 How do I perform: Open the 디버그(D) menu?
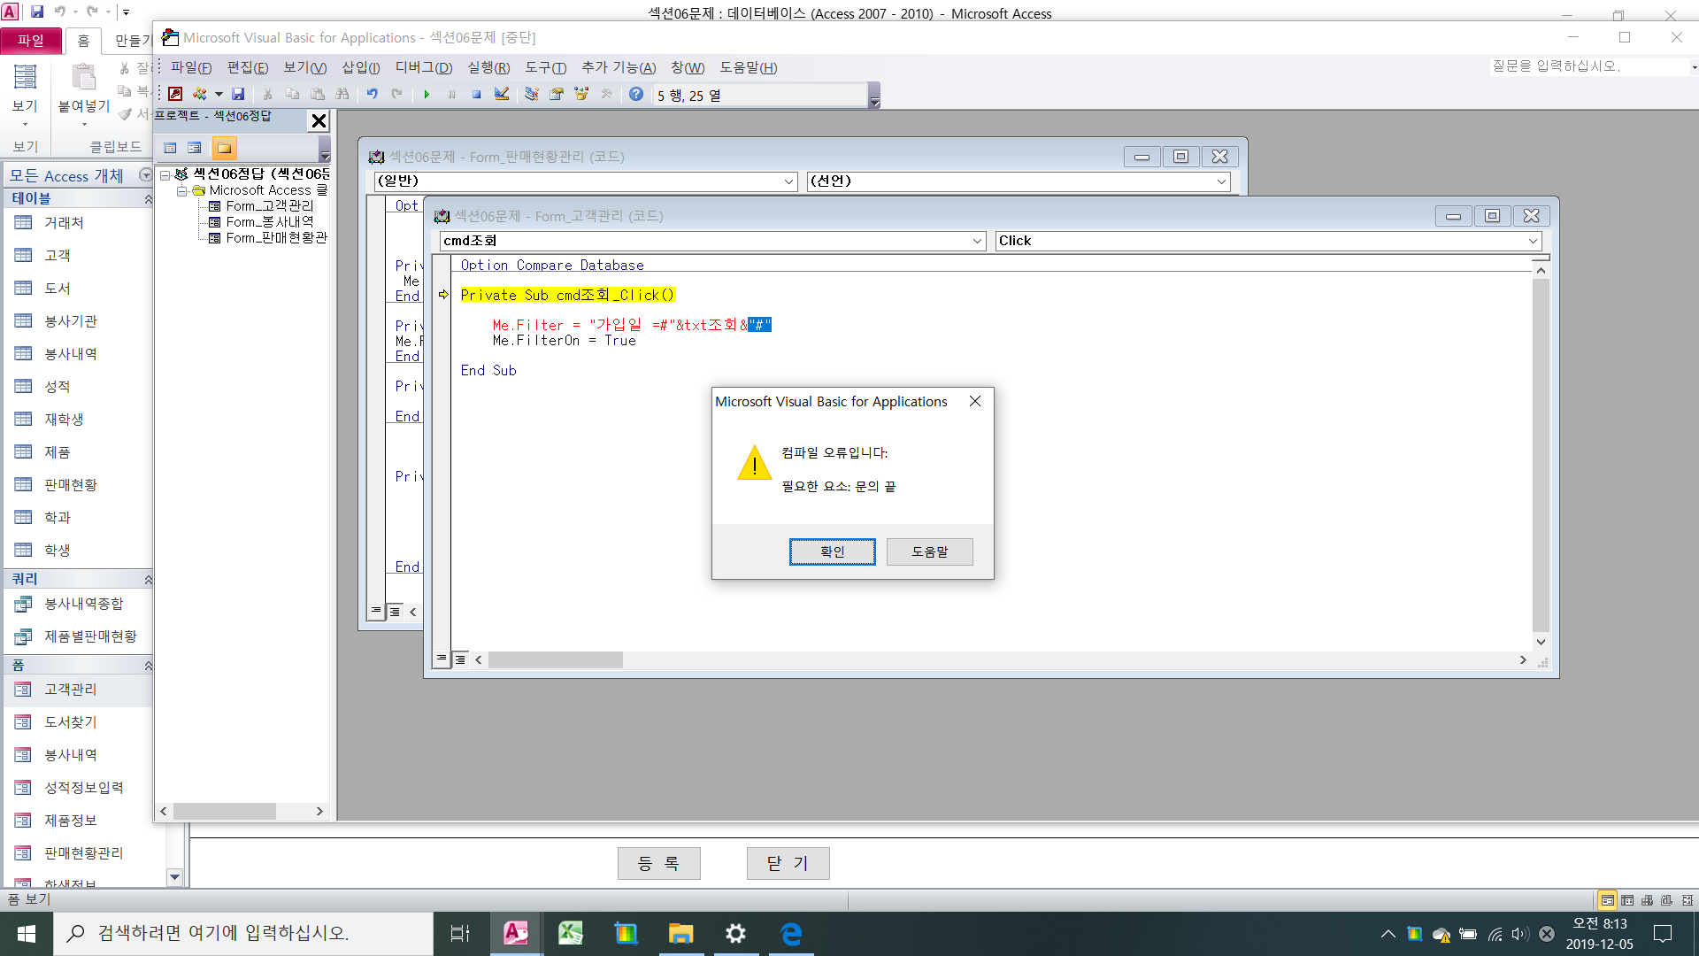click(x=423, y=67)
